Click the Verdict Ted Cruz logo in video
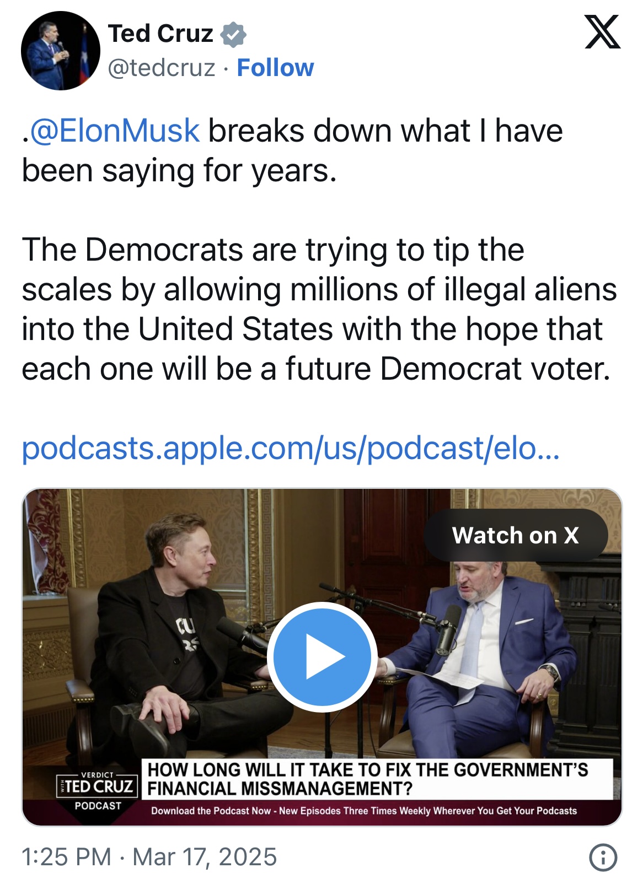 [98, 784]
